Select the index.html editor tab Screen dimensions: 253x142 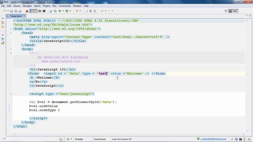16,16
